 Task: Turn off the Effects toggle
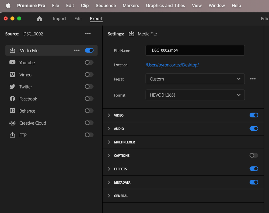pos(254,169)
